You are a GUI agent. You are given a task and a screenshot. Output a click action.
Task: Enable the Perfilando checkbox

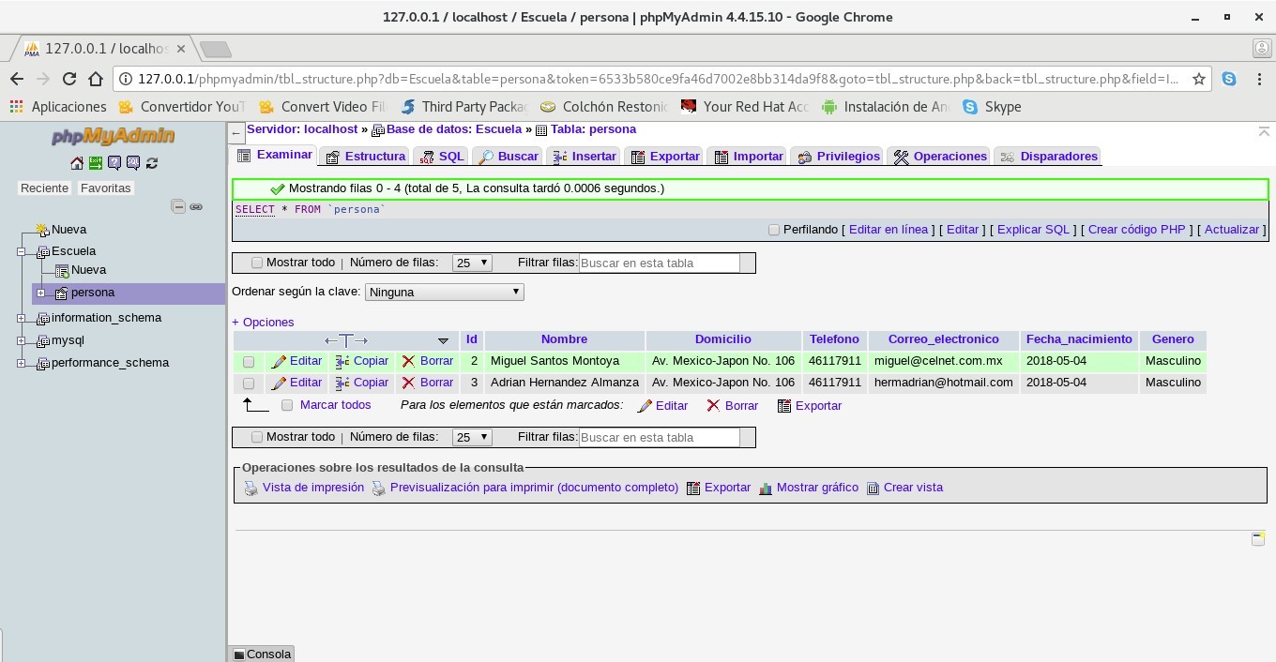[774, 230]
